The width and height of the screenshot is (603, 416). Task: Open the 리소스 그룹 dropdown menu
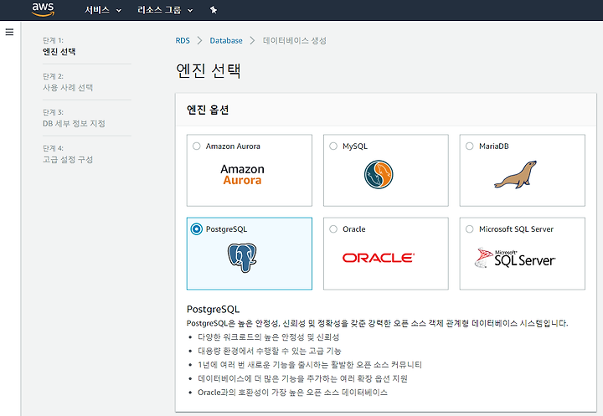click(165, 10)
